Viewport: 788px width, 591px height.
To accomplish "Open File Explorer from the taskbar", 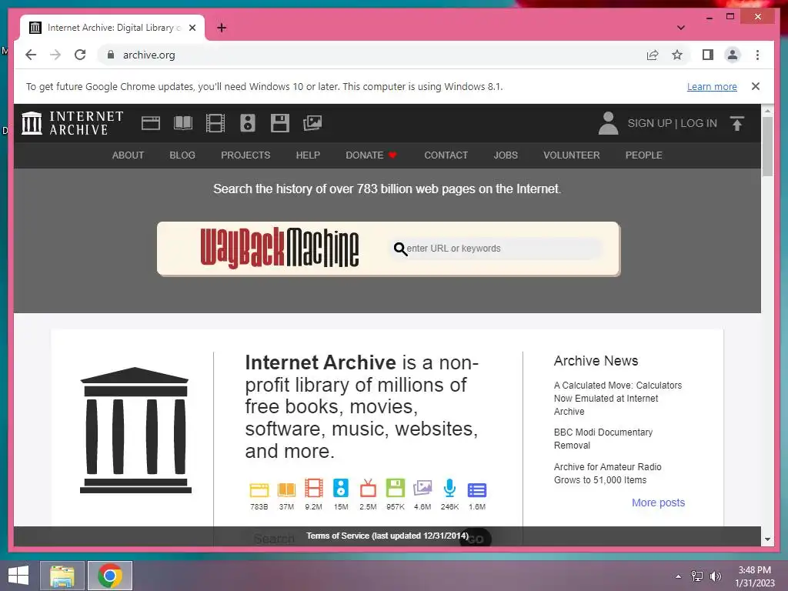I will point(62,576).
